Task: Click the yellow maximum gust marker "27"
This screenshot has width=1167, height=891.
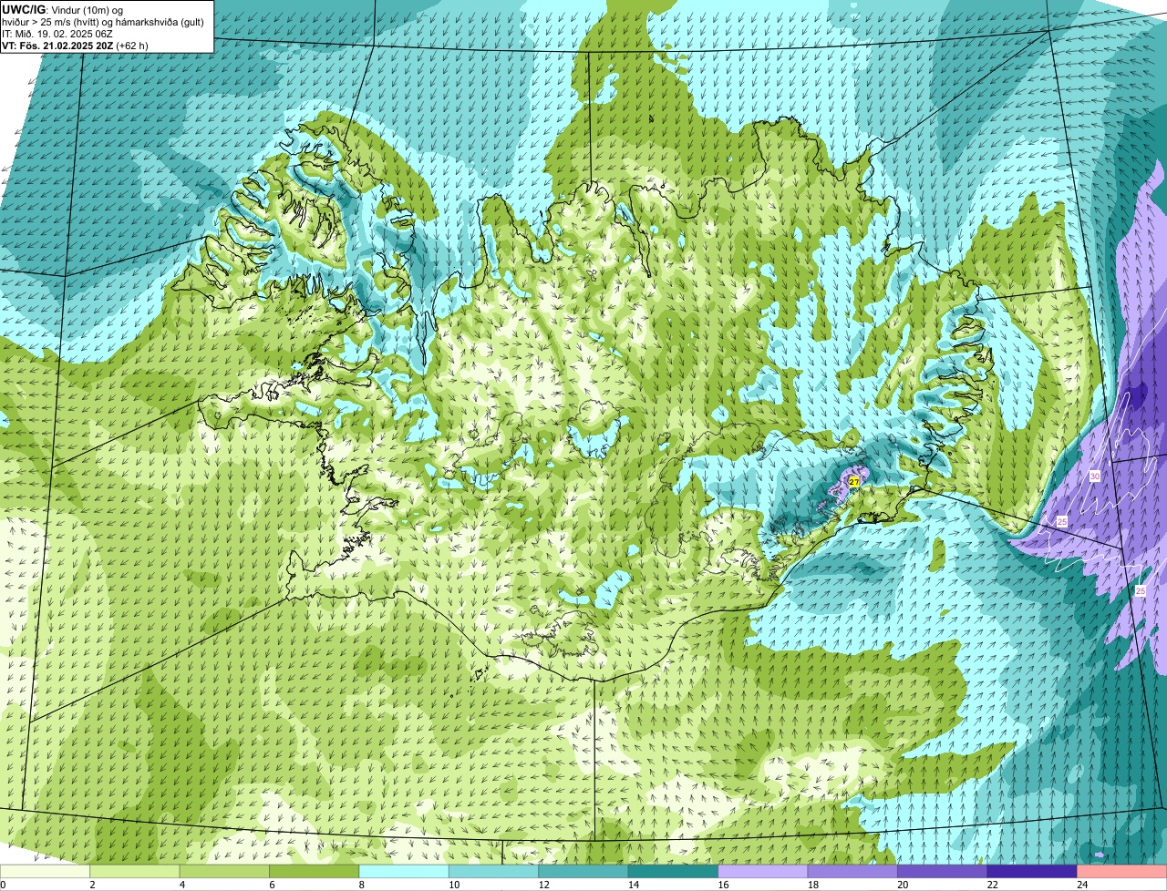Action: pos(853,480)
